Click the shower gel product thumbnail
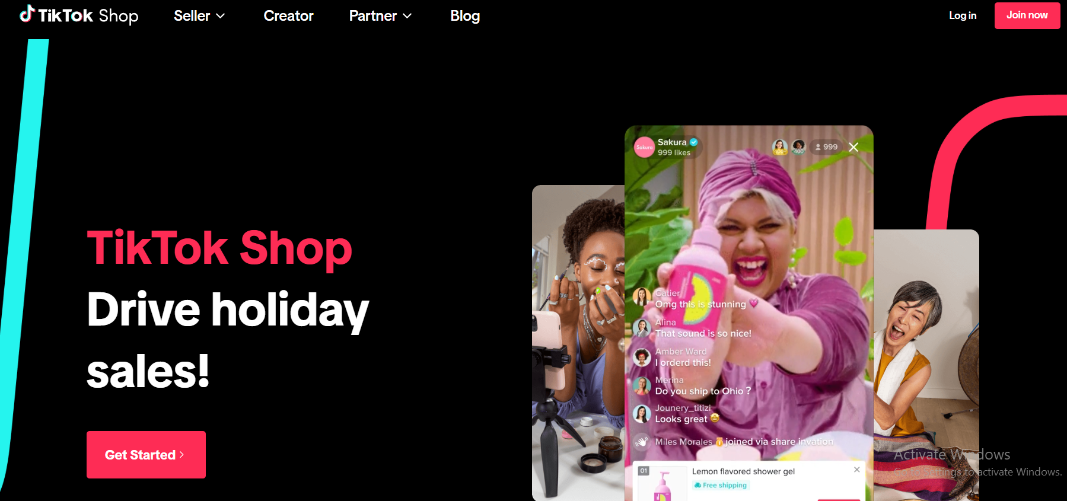 662,484
